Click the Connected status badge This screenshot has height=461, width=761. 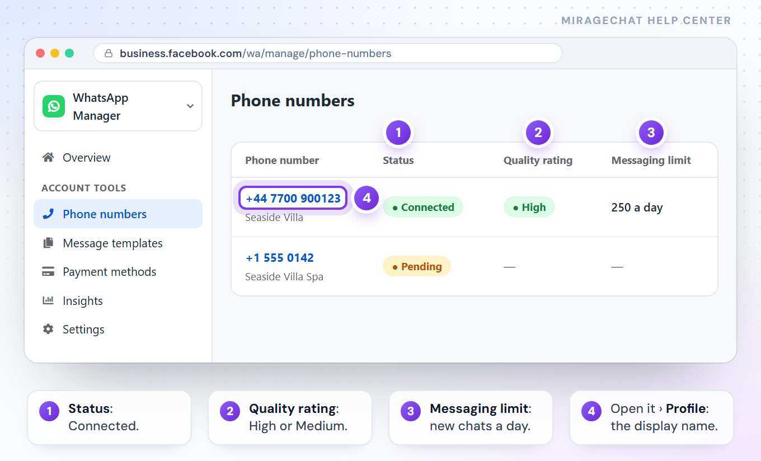coord(423,207)
